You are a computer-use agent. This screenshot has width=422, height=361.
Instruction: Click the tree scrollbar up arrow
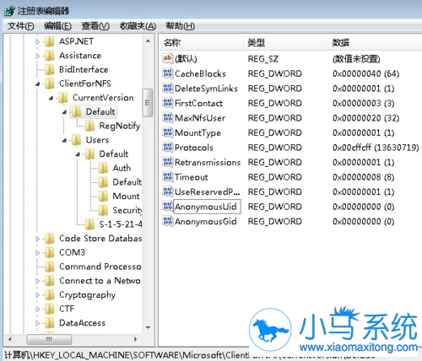tap(148, 41)
